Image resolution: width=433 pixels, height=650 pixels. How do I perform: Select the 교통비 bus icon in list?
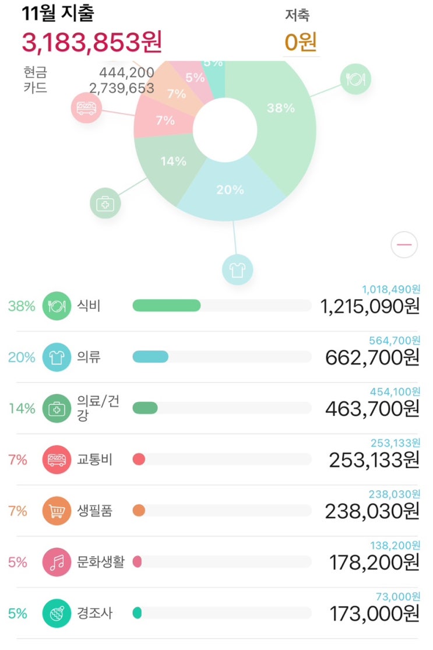[x=57, y=459]
